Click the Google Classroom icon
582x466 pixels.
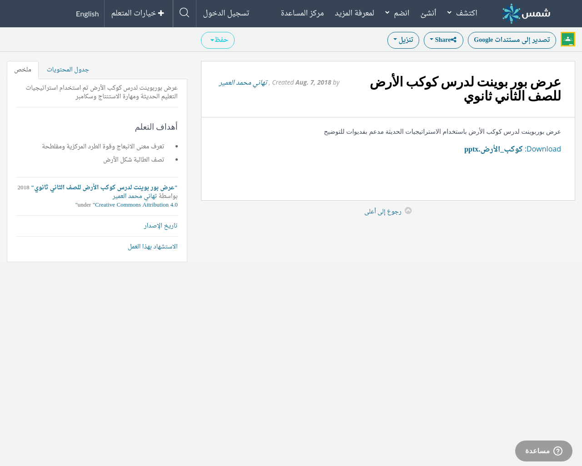click(x=567, y=40)
